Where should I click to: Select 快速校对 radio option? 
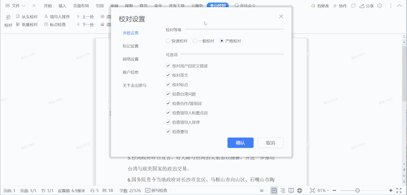(x=176, y=41)
